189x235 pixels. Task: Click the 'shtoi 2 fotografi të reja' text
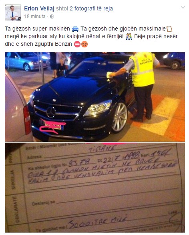click(84, 8)
